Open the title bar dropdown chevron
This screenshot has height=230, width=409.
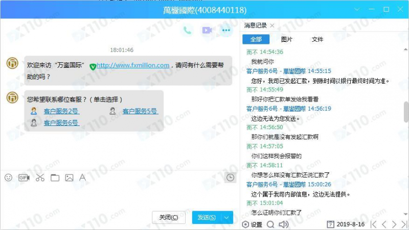pos(356,9)
